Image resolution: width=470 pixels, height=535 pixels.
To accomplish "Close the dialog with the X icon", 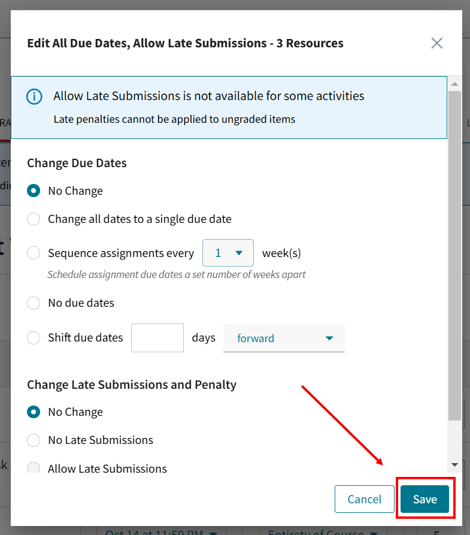I will tap(436, 43).
